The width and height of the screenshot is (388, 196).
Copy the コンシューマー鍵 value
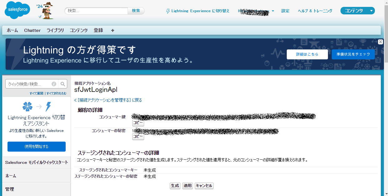point(138,123)
